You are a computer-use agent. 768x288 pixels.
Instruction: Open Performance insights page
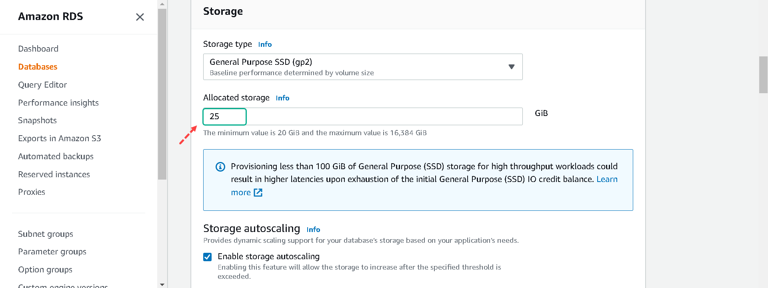pyautogui.click(x=58, y=103)
